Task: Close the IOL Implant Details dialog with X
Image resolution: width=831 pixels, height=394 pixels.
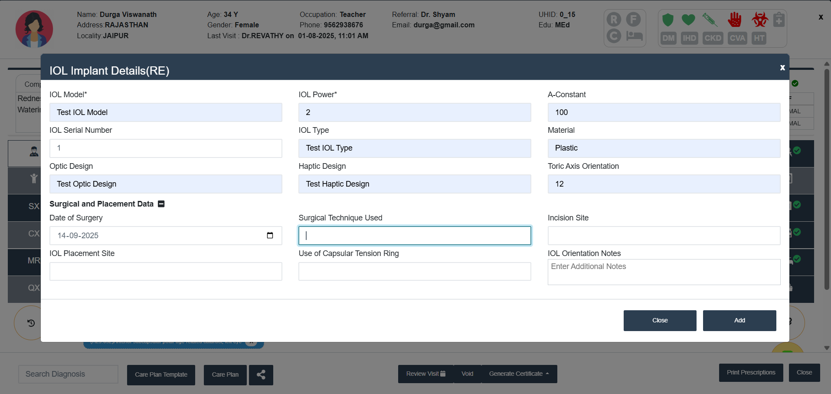Action: [782, 68]
